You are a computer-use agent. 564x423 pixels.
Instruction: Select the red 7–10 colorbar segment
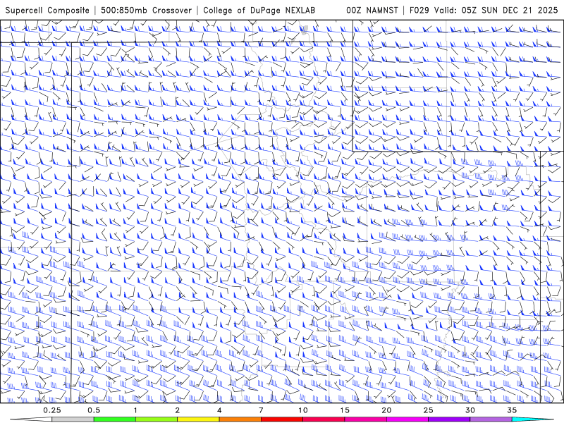point(282,419)
